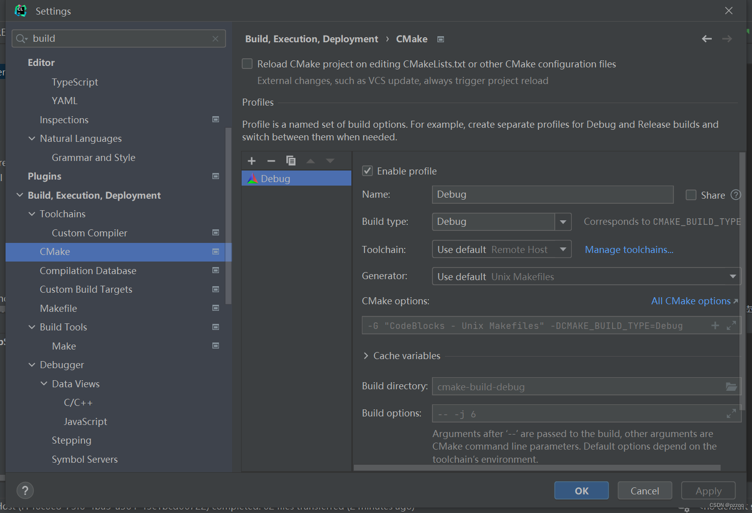Viewport: 752px width, 513px height.
Task: Click the settings search field
Action: coord(119,39)
